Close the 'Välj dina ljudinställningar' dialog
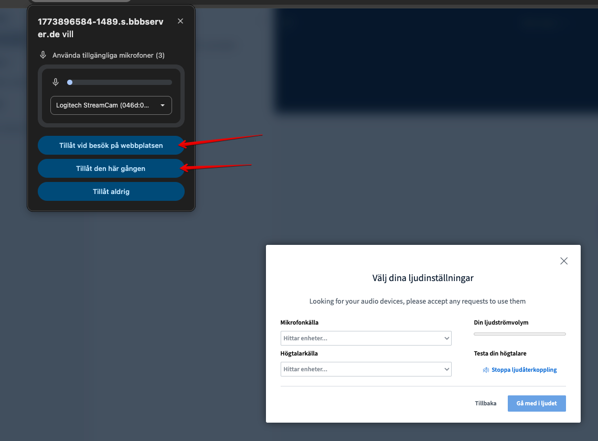 pyautogui.click(x=564, y=261)
